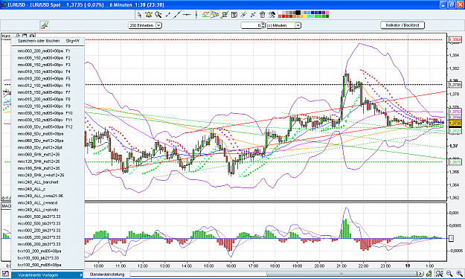Select Speichern oder löschen menu entry
Image resolution: width=465 pixels, height=279 pixels.
pyautogui.click(x=48, y=41)
